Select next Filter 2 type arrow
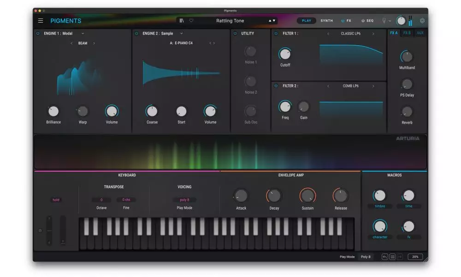 tap(373, 86)
